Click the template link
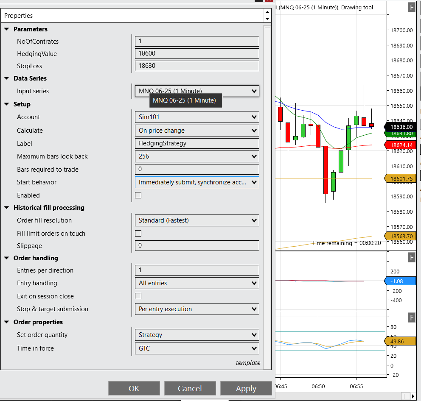Image resolution: width=421 pixels, height=401 pixels. click(248, 363)
